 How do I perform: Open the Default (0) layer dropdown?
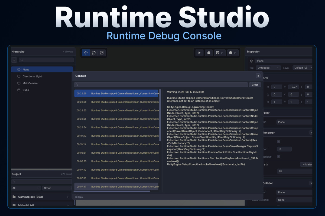[303, 68]
